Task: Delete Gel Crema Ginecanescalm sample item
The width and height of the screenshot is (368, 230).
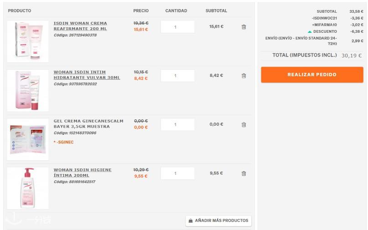Action: click(x=244, y=125)
